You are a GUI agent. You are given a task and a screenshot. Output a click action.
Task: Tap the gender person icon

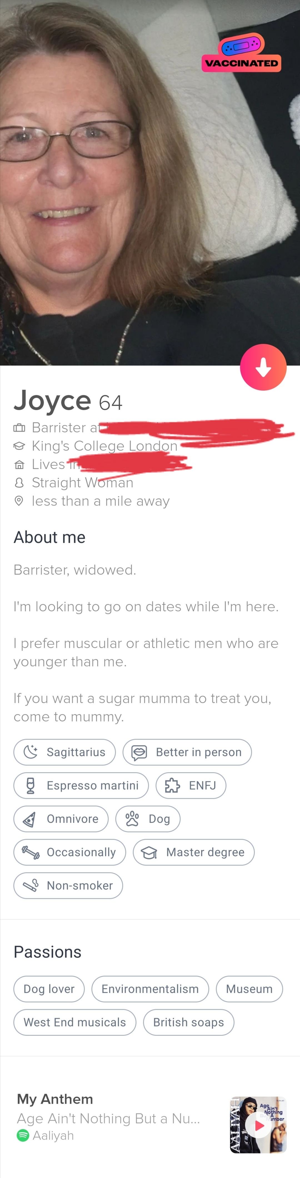point(19,483)
